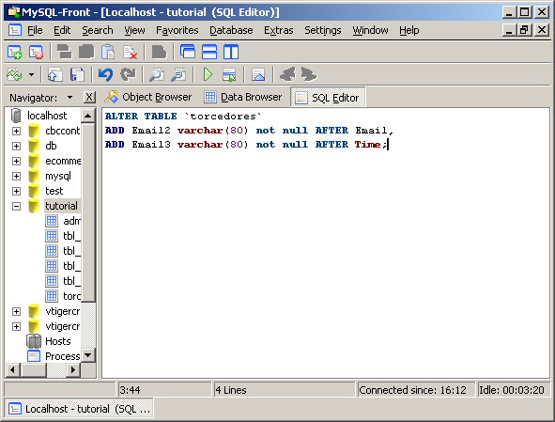
Task: Expand the ecomme database node
Action: tap(16, 162)
